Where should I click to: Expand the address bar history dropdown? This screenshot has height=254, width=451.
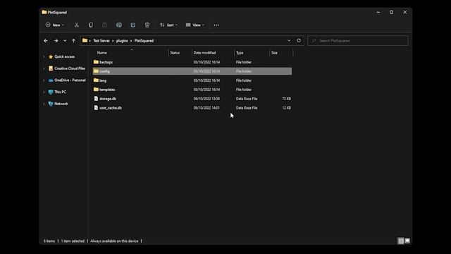(x=289, y=41)
